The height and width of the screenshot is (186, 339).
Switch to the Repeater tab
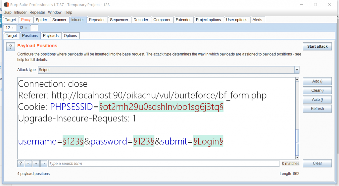point(97,20)
